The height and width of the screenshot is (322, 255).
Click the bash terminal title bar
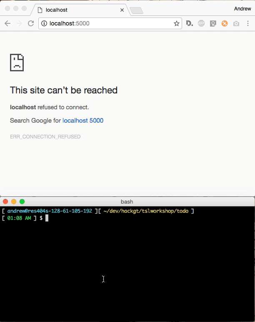pos(127,201)
